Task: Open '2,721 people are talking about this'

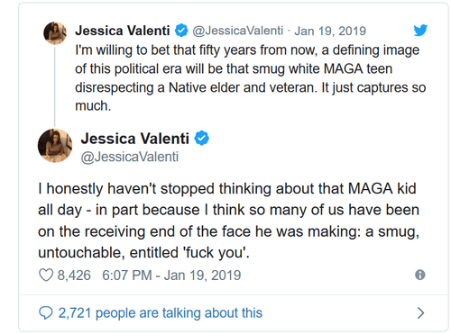Action: pyautogui.click(x=161, y=312)
